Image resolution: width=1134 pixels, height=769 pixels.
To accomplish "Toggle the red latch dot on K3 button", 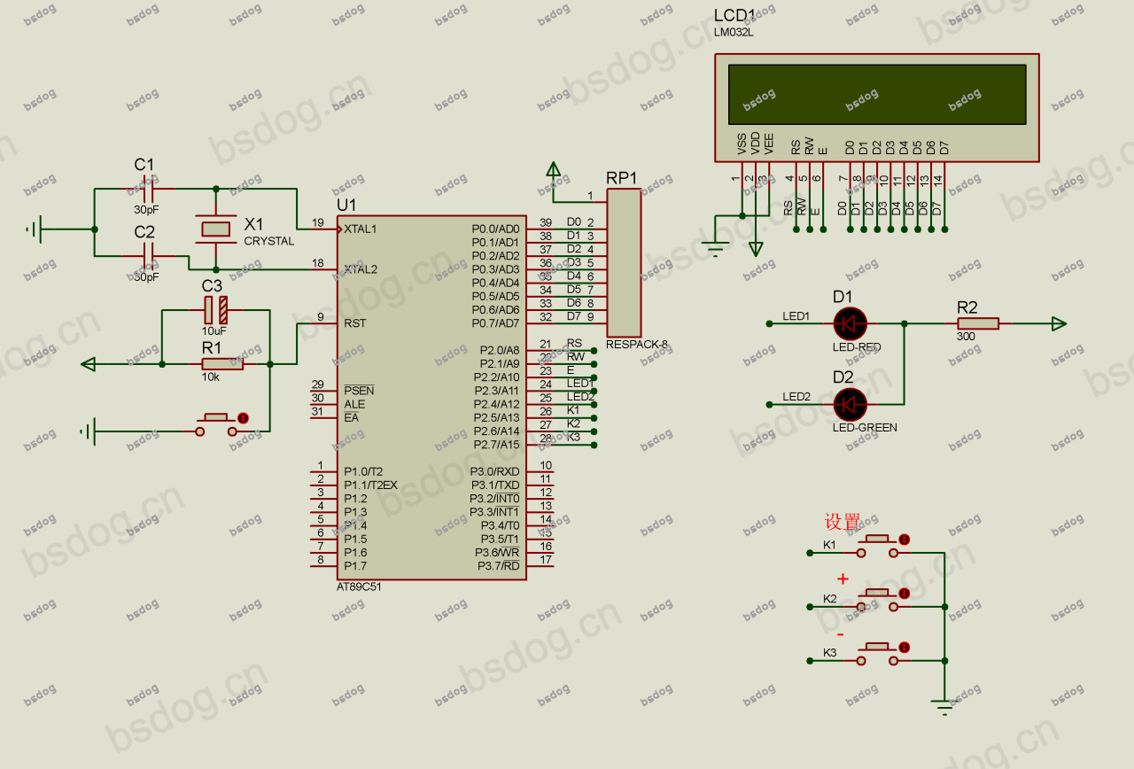I will click(x=904, y=647).
